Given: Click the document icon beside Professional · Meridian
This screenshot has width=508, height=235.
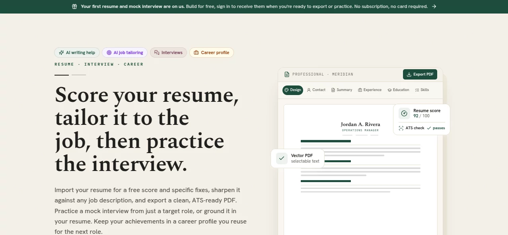Looking at the screenshot, I should pyautogui.click(x=287, y=74).
